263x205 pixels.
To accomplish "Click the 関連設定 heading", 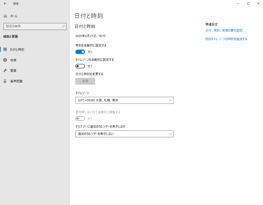I will [x=212, y=24].
